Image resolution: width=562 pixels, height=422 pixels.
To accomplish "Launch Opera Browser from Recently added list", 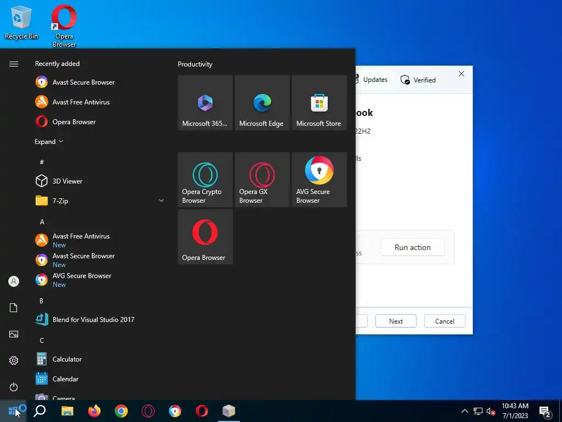I will (x=100, y=121).
